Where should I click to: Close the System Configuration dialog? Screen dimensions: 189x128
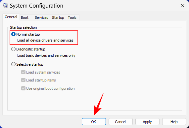[x=183, y=6]
